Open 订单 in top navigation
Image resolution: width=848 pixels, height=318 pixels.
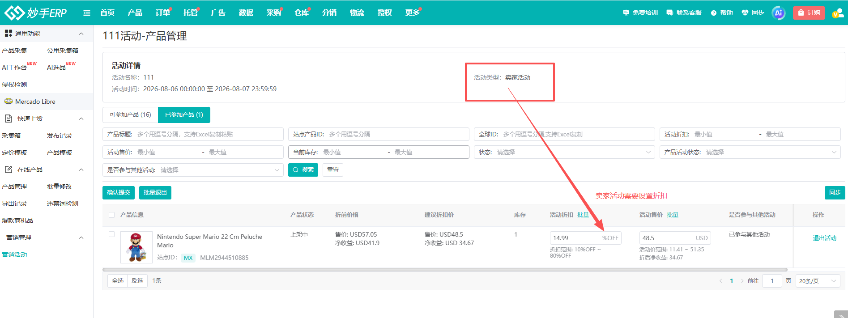pos(163,13)
